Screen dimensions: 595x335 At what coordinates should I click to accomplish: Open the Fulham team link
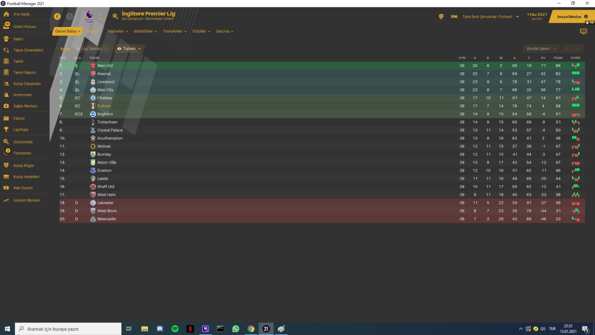click(x=104, y=106)
